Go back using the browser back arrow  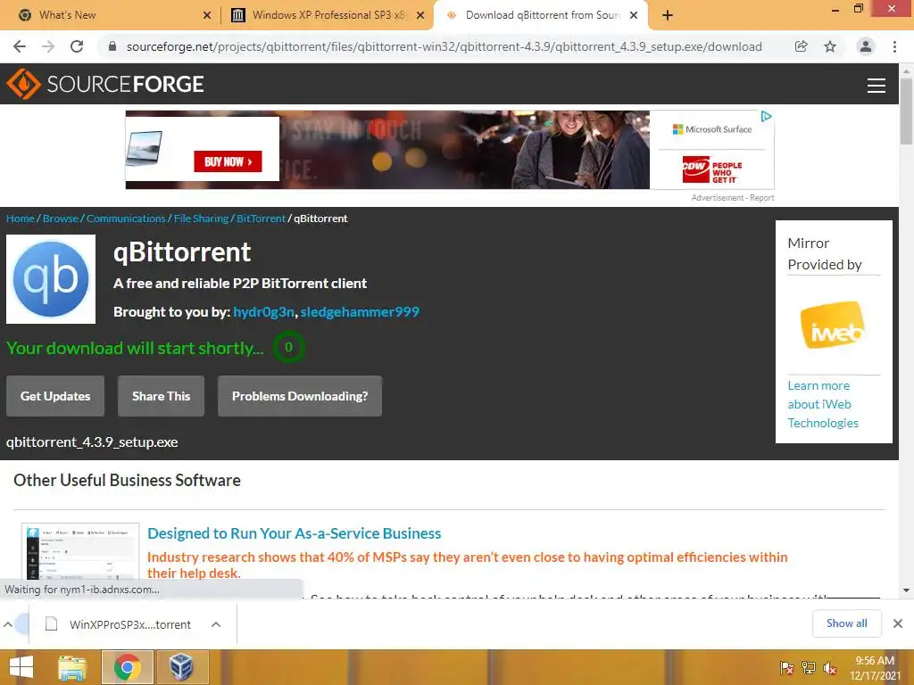pyautogui.click(x=20, y=46)
